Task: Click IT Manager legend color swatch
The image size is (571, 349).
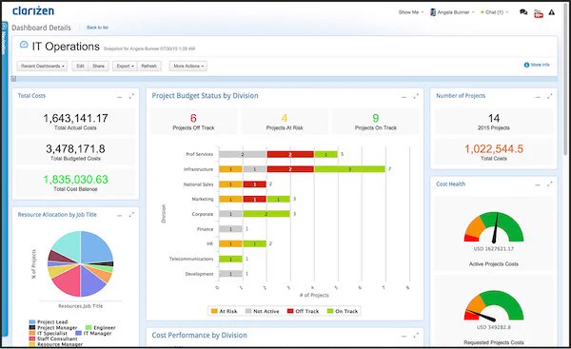Action: (78, 333)
